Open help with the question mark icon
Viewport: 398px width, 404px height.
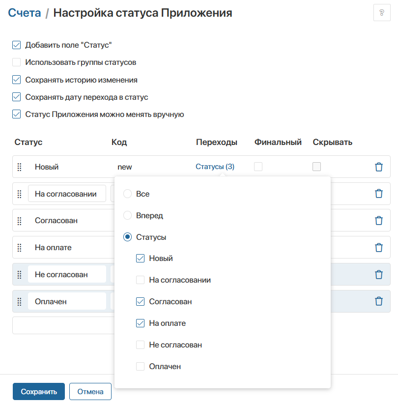(x=382, y=12)
